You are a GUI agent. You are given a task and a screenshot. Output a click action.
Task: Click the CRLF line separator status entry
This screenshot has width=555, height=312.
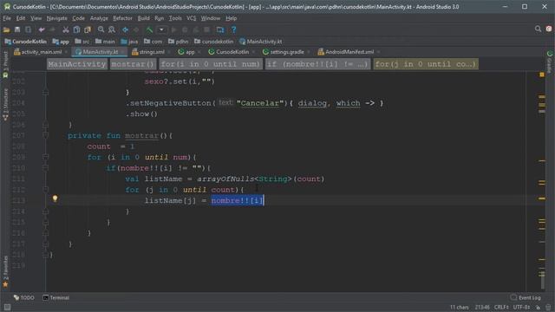click(501, 307)
